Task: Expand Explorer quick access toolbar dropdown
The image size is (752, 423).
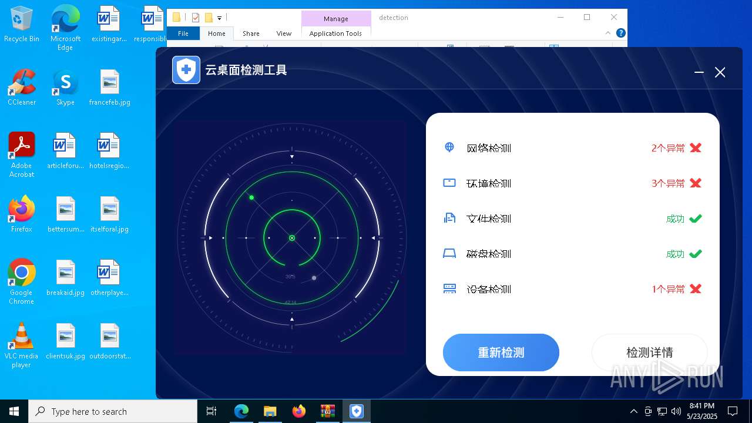Action: 219,18
